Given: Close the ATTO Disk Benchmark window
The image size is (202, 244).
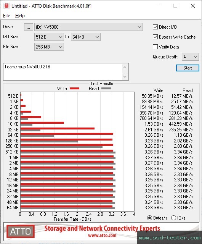Looking at the screenshot, I should [x=193, y=6].
